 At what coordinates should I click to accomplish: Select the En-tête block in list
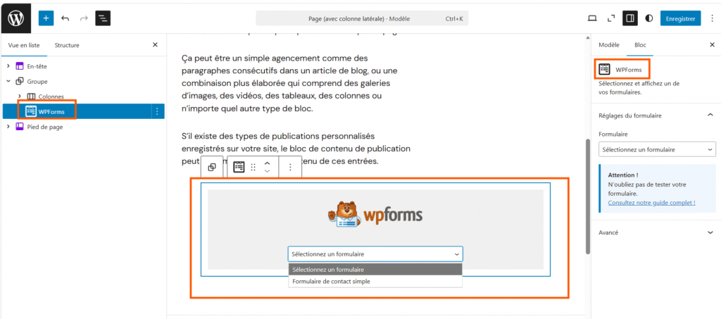click(37, 66)
